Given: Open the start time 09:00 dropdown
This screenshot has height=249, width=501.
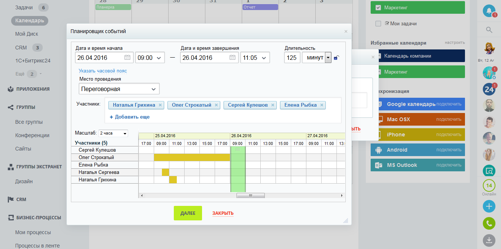Looking at the screenshot, I should [x=150, y=58].
